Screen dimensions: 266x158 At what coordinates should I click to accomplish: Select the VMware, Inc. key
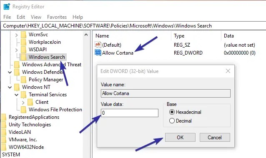(x=23, y=140)
